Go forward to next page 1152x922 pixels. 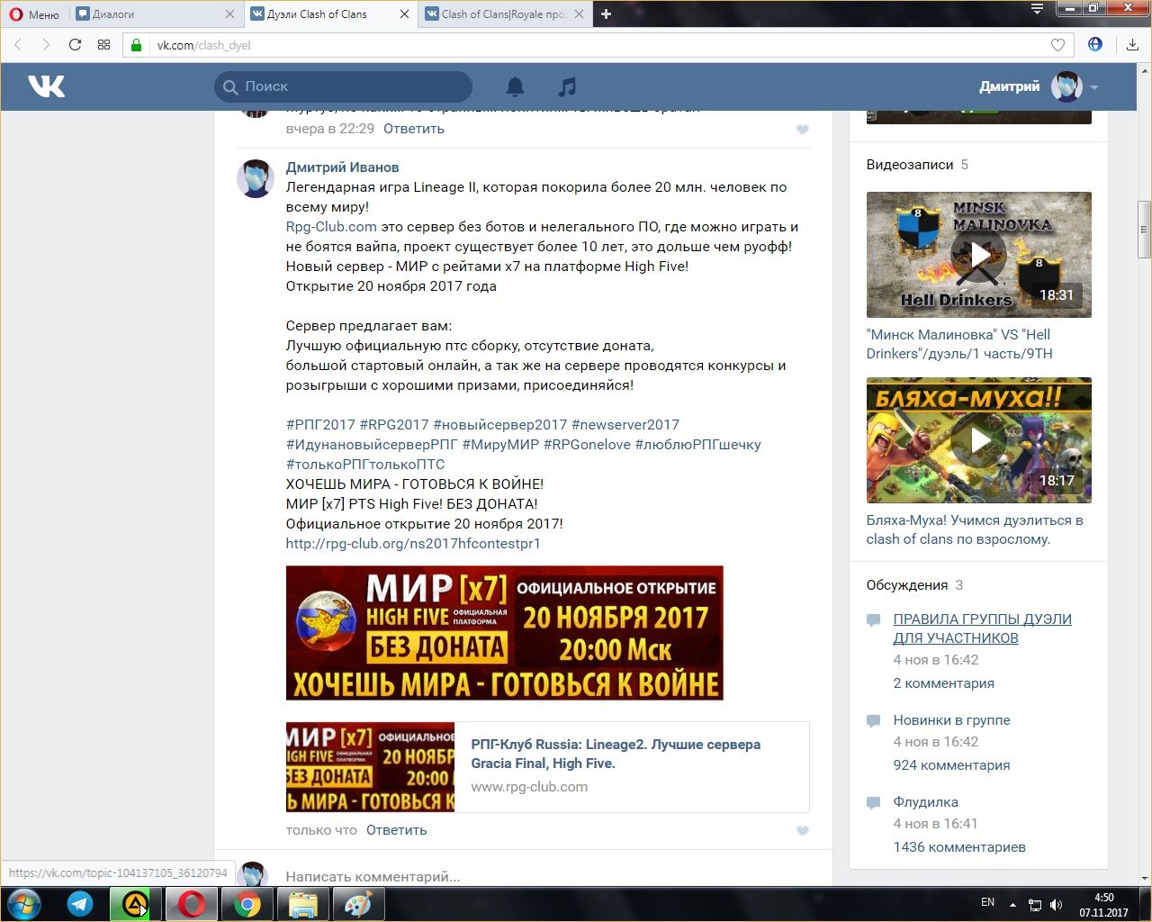(46, 45)
